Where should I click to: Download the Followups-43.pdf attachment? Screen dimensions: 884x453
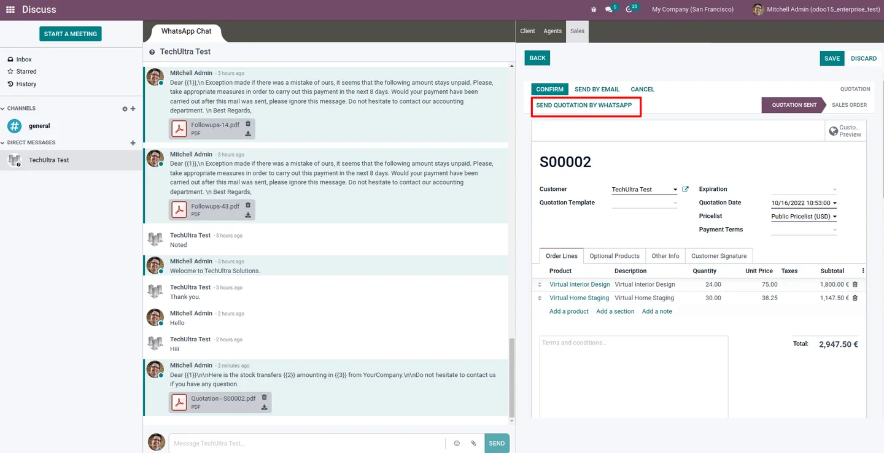[248, 215]
